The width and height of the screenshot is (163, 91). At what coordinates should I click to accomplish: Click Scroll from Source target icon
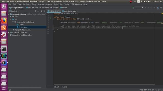click(35, 11)
